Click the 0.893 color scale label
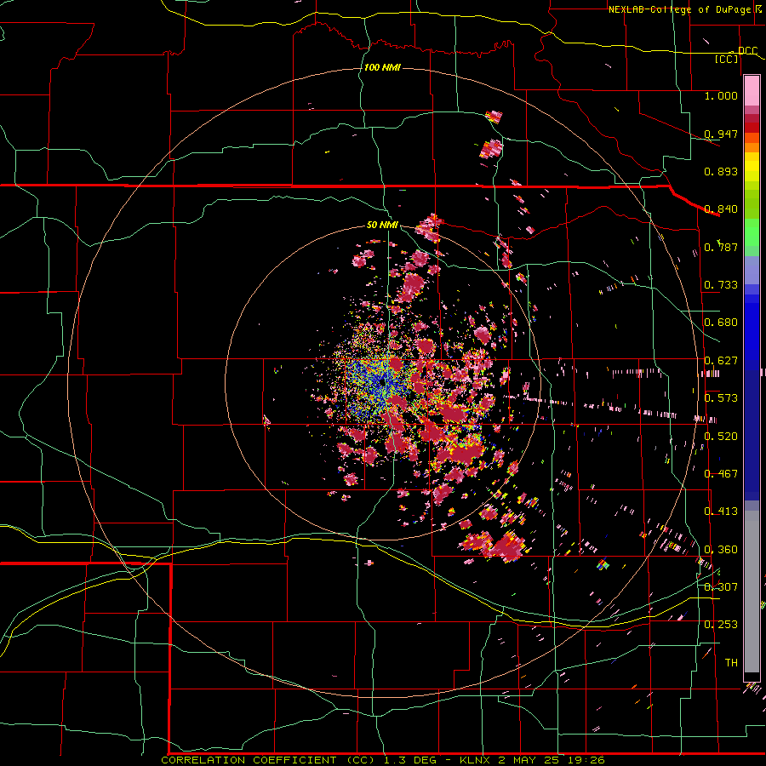The width and height of the screenshot is (766, 766). pyautogui.click(x=721, y=171)
